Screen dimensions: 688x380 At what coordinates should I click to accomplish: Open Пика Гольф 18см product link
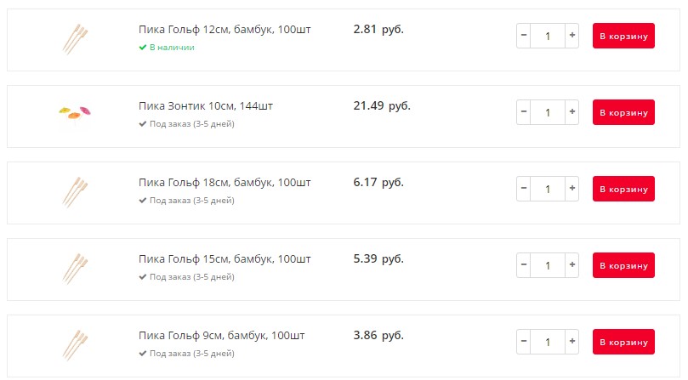[x=225, y=183]
